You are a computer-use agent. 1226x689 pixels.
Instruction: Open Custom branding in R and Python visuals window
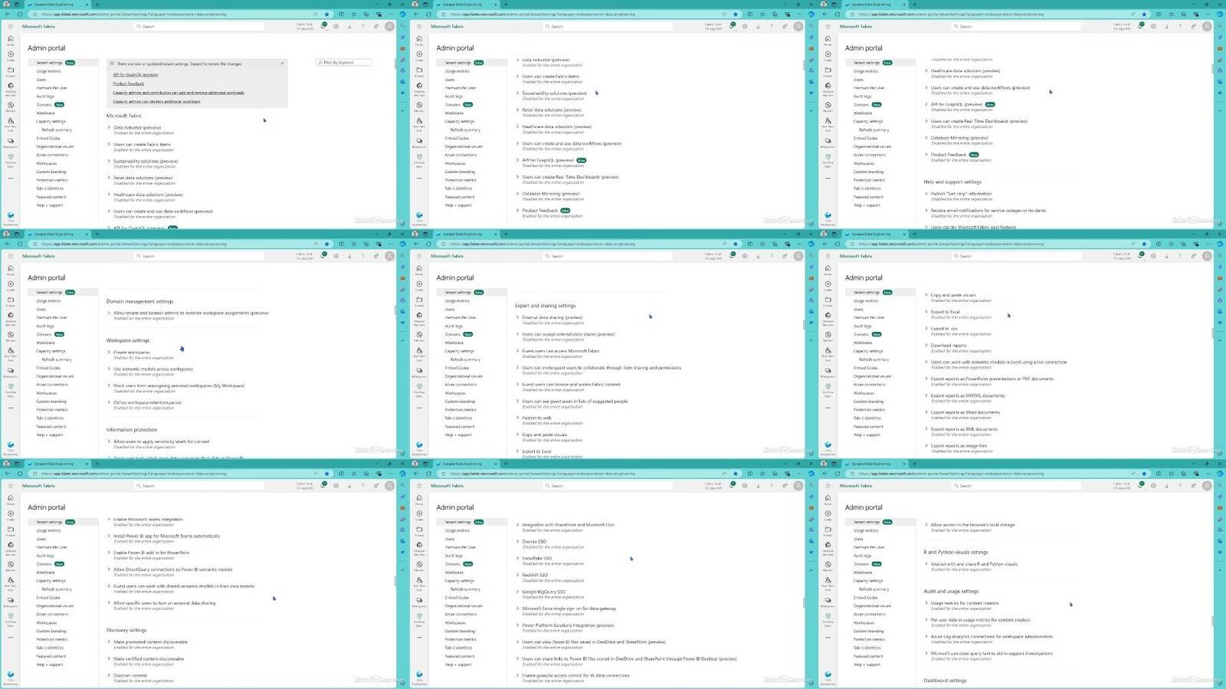(x=869, y=631)
